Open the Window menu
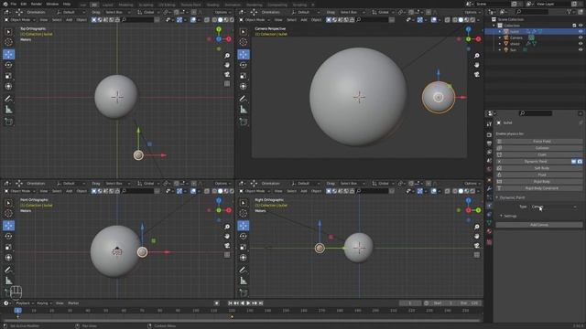This screenshot has width=586, height=329. pos(52,4)
